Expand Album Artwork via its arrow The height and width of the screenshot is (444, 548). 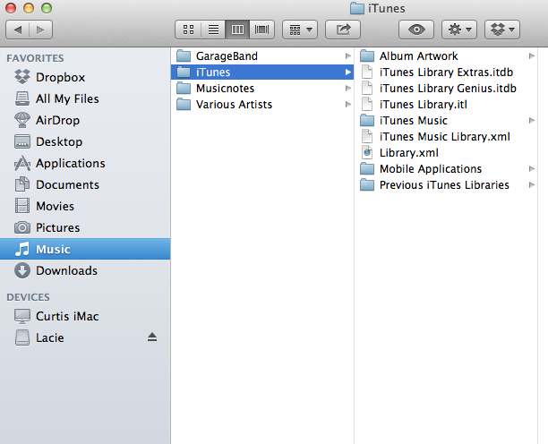coord(532,55)
